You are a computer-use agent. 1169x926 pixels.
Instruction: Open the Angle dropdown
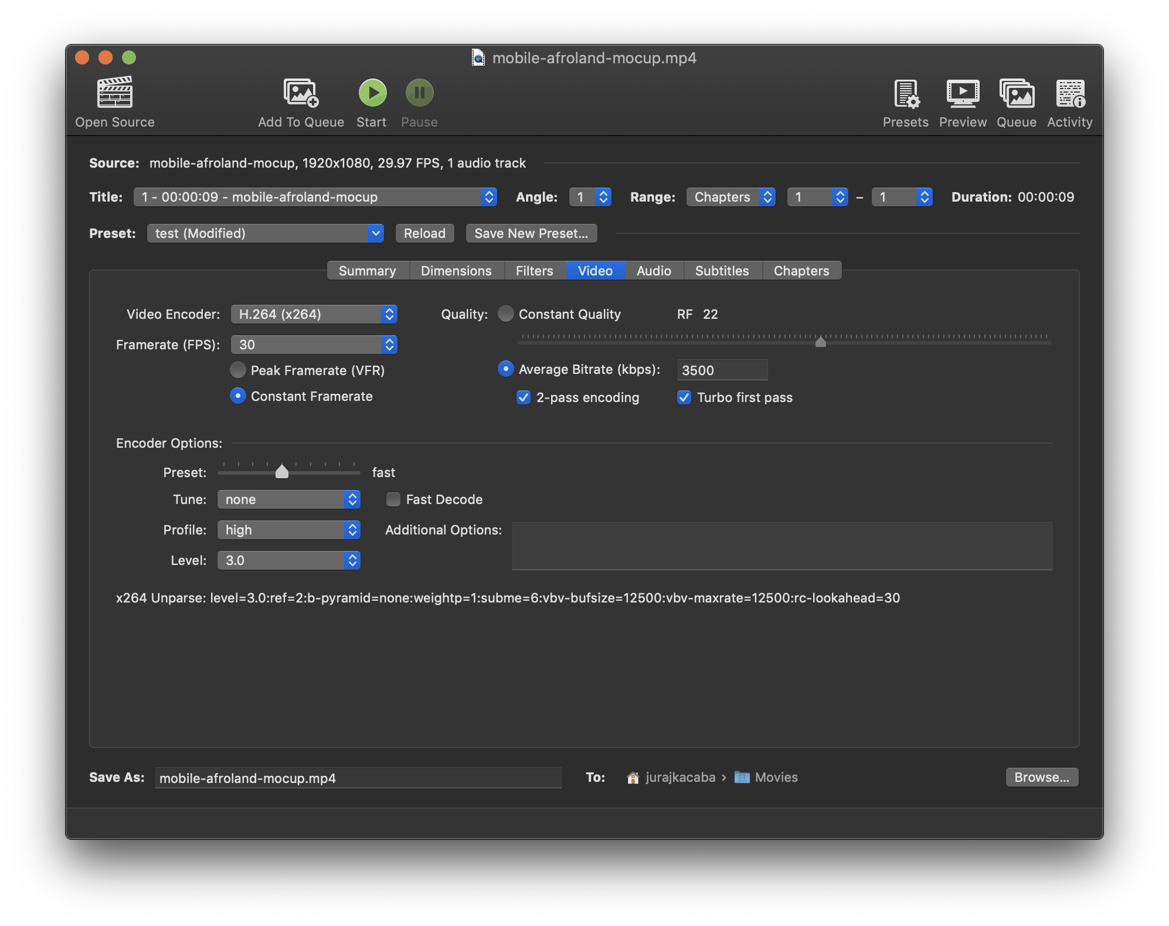pos(590,197)
